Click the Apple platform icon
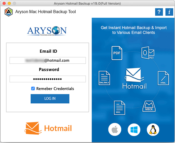The image size is (175, 143). click(x=115, y=130)
